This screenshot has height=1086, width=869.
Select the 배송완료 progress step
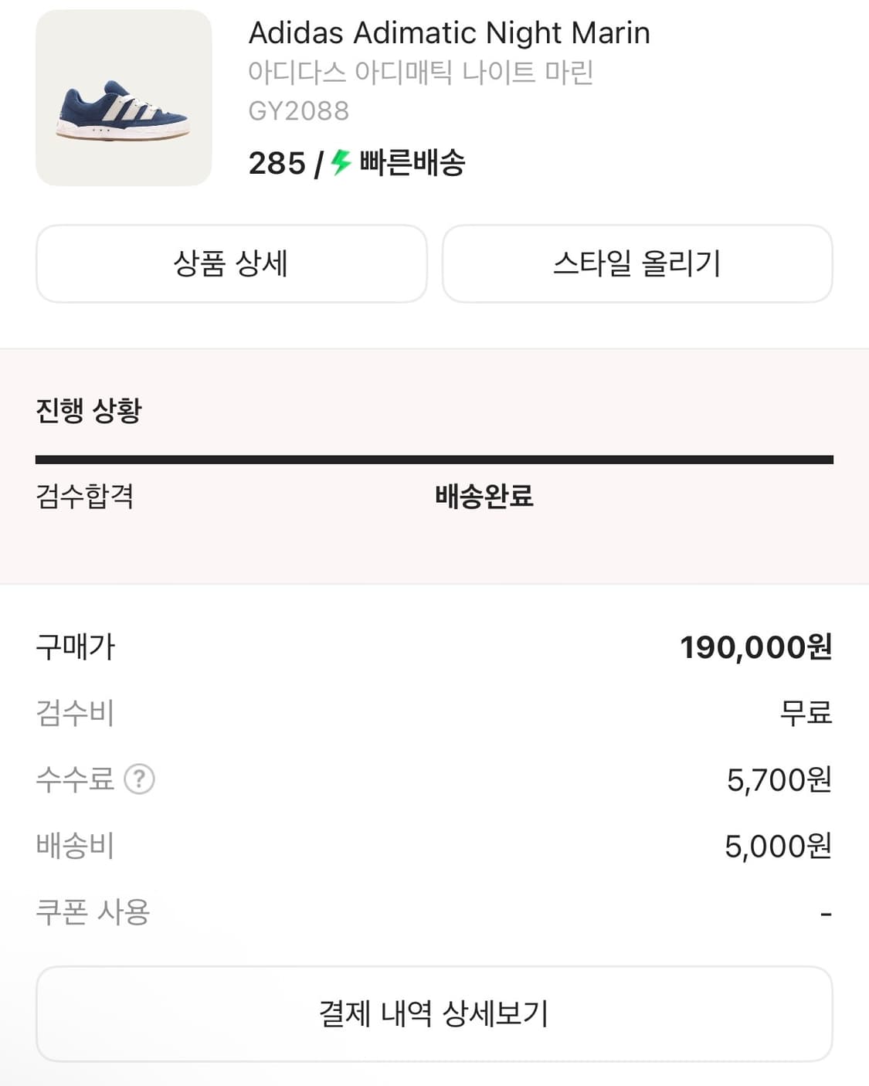(484, 496)
